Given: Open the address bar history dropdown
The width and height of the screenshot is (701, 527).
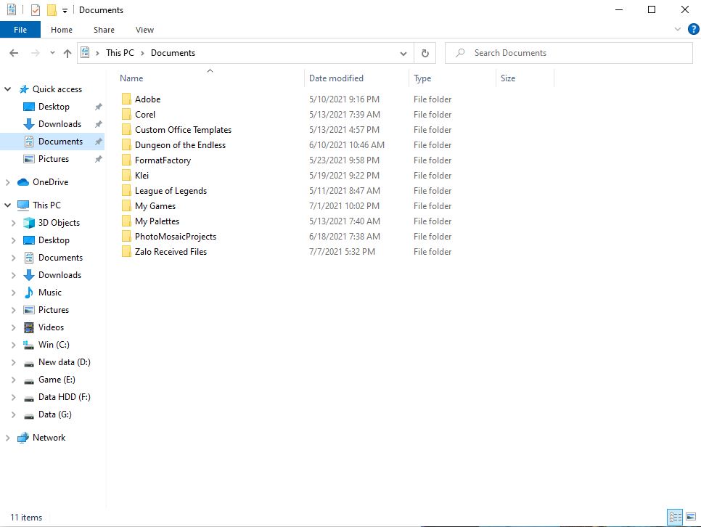Looking at the screenshot, I should [x=403, y=53].
